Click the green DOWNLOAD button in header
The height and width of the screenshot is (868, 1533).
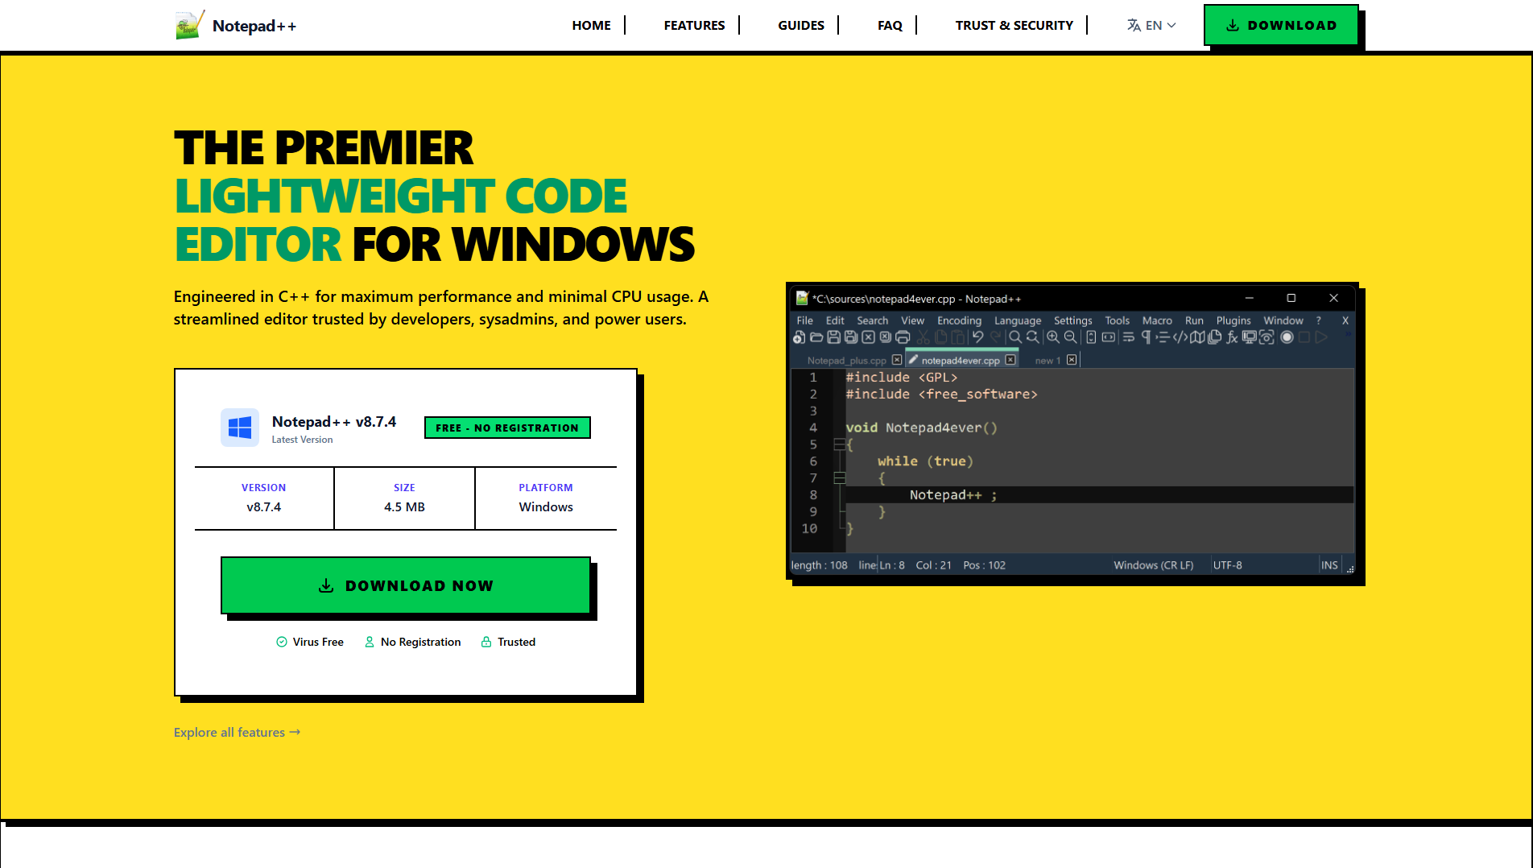1281,25
